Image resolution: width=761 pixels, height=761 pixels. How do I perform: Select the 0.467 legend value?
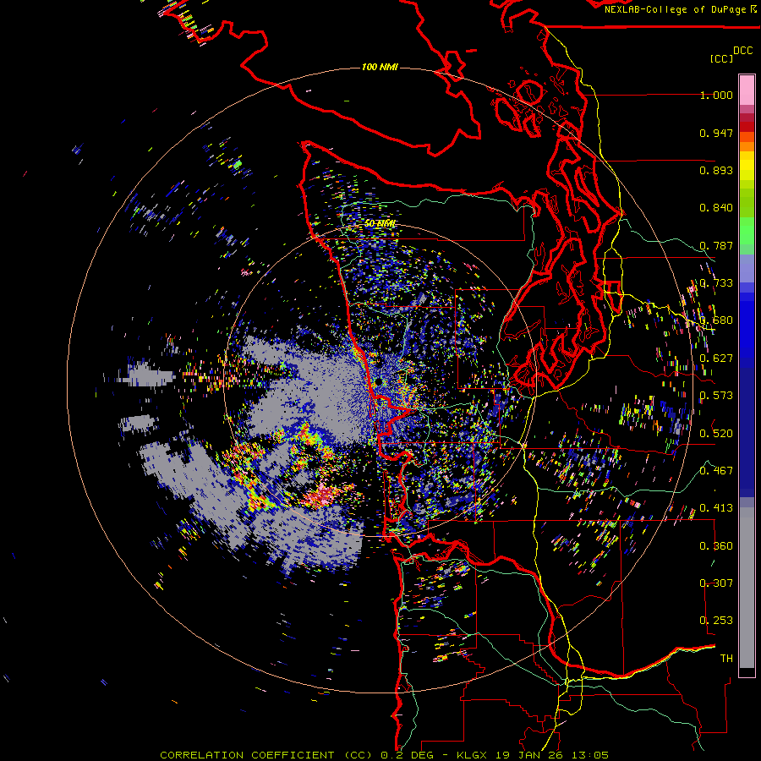pyautogui.click(x=716, y=470)
